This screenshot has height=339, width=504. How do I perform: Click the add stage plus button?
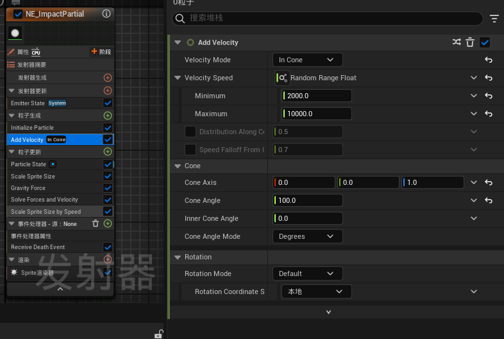(x=101, y=51)
